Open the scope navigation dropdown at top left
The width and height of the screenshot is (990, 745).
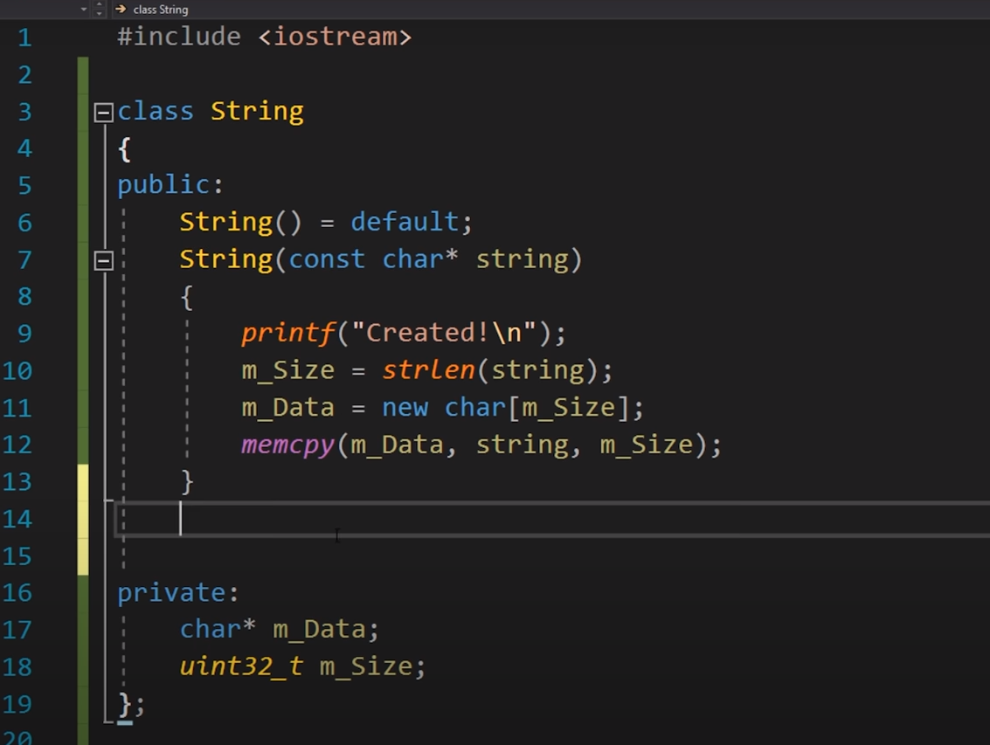pyautogui.click(x=83, y=10)
